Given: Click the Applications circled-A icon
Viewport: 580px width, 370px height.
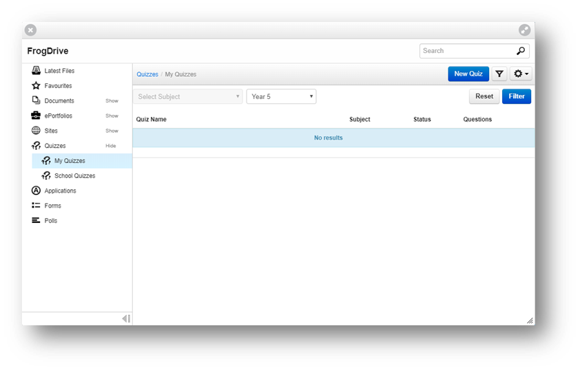Looking at the screenshot, I should tap(36, 191).
